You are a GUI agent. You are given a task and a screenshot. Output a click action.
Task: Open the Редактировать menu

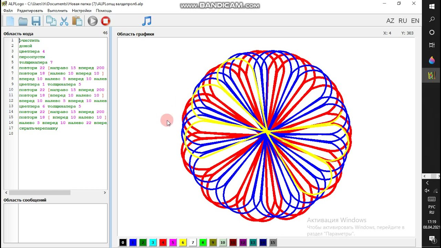[x=30, y=11]
